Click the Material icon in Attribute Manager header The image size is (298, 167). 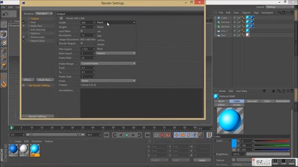point(216,96)
